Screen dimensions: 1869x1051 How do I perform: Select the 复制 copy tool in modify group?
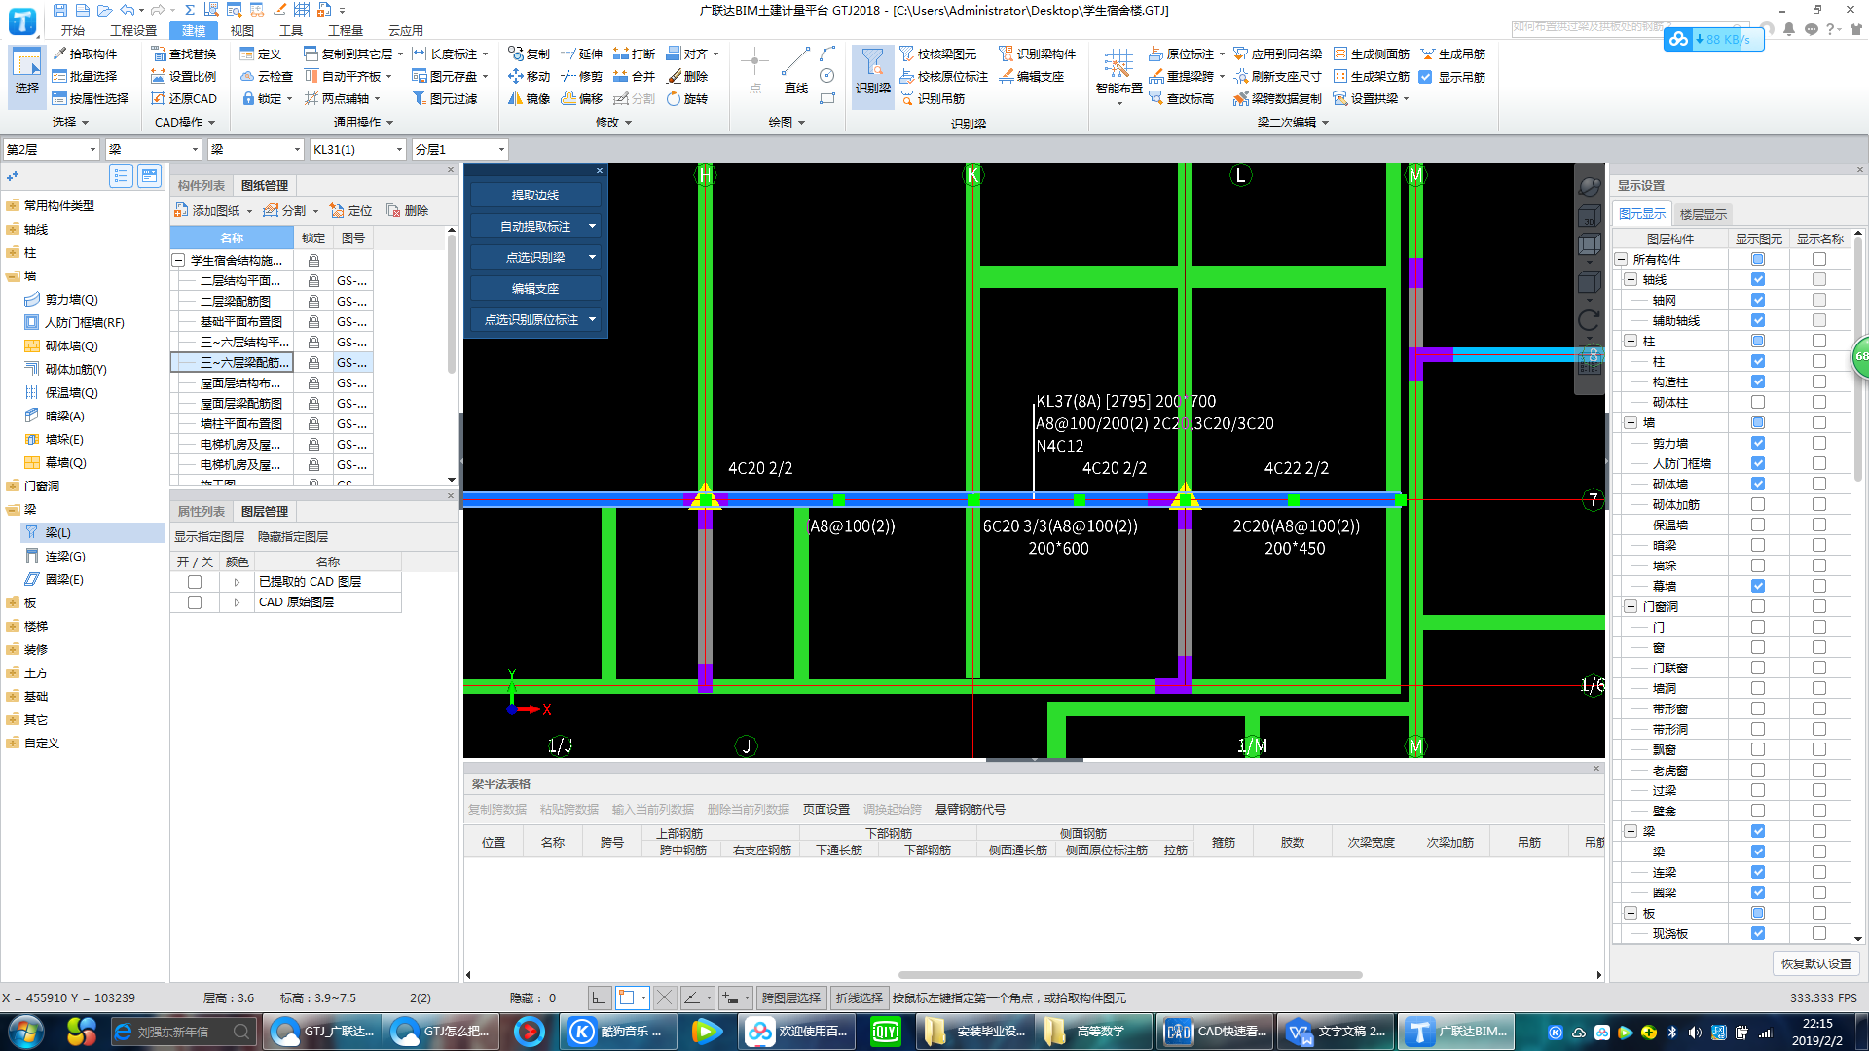point(529,54)
